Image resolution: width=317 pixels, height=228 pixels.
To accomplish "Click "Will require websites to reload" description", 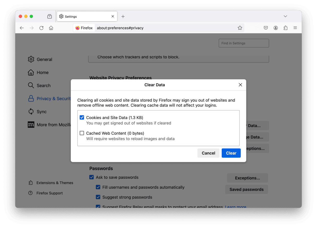I will click(130, 139).
